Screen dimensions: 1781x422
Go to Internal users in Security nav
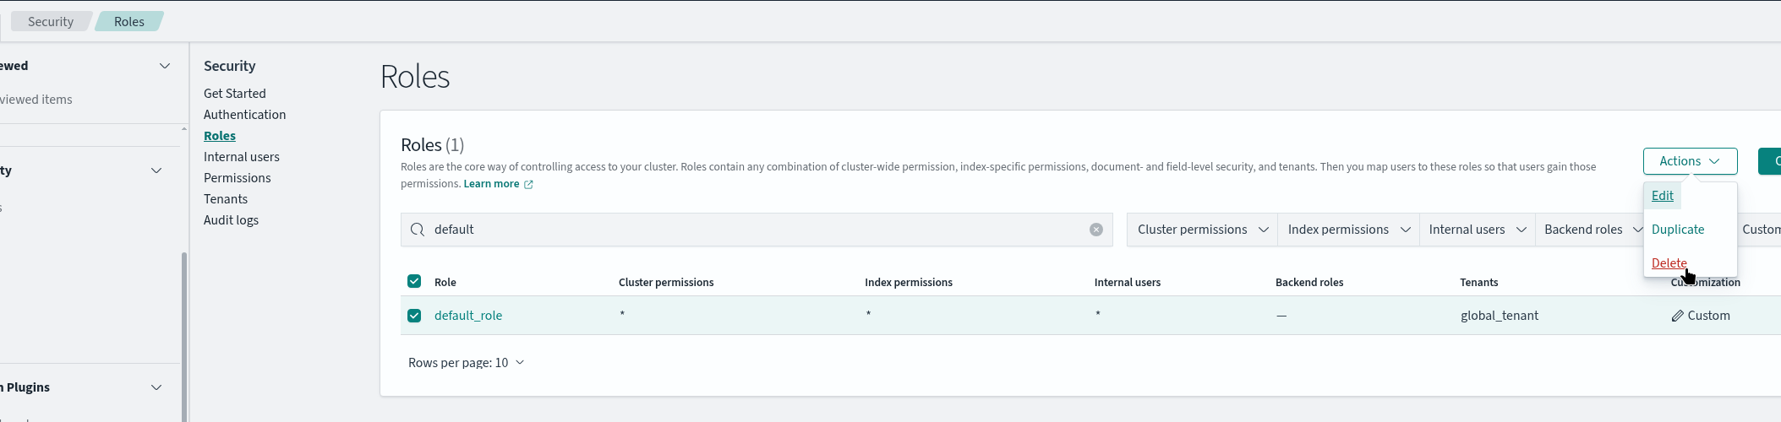coord(241,157)
